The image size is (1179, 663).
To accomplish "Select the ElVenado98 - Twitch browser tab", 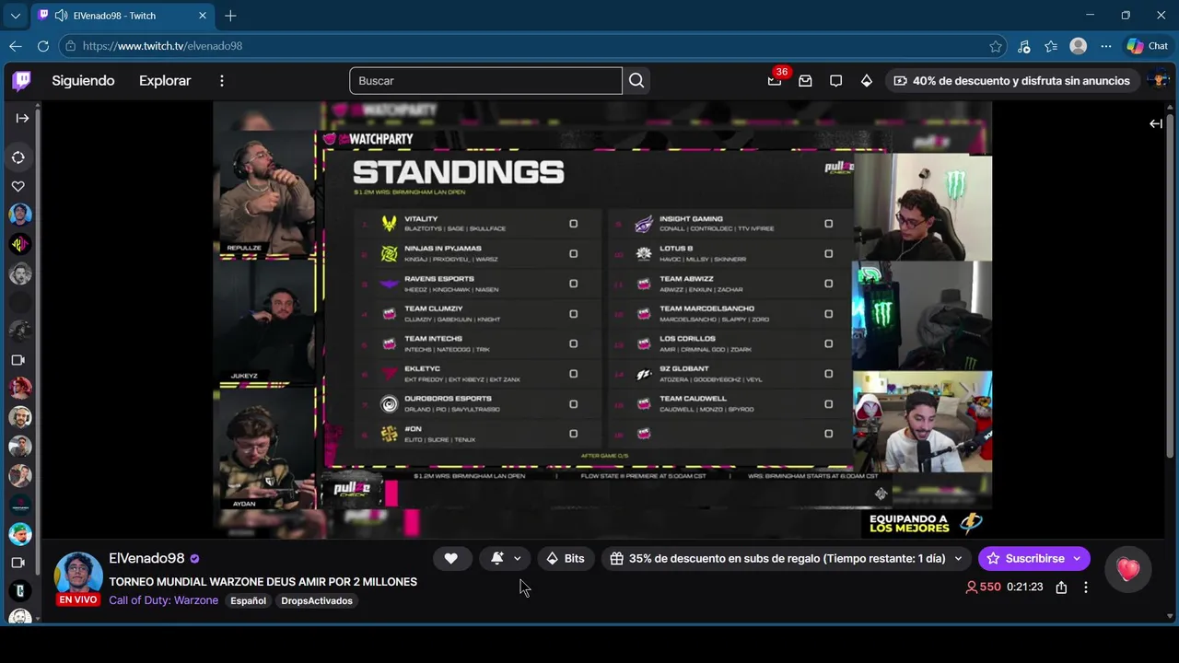I will click(x=123, y=16).
